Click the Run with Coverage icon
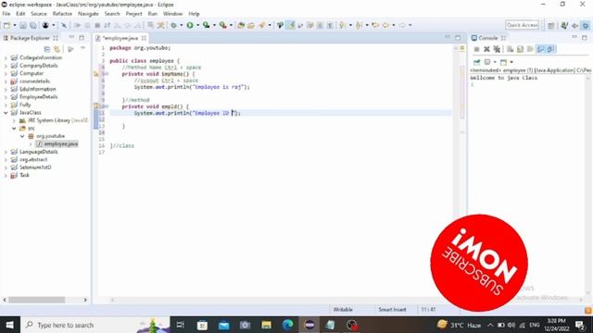The image size is (593, 333). point(207,25)
